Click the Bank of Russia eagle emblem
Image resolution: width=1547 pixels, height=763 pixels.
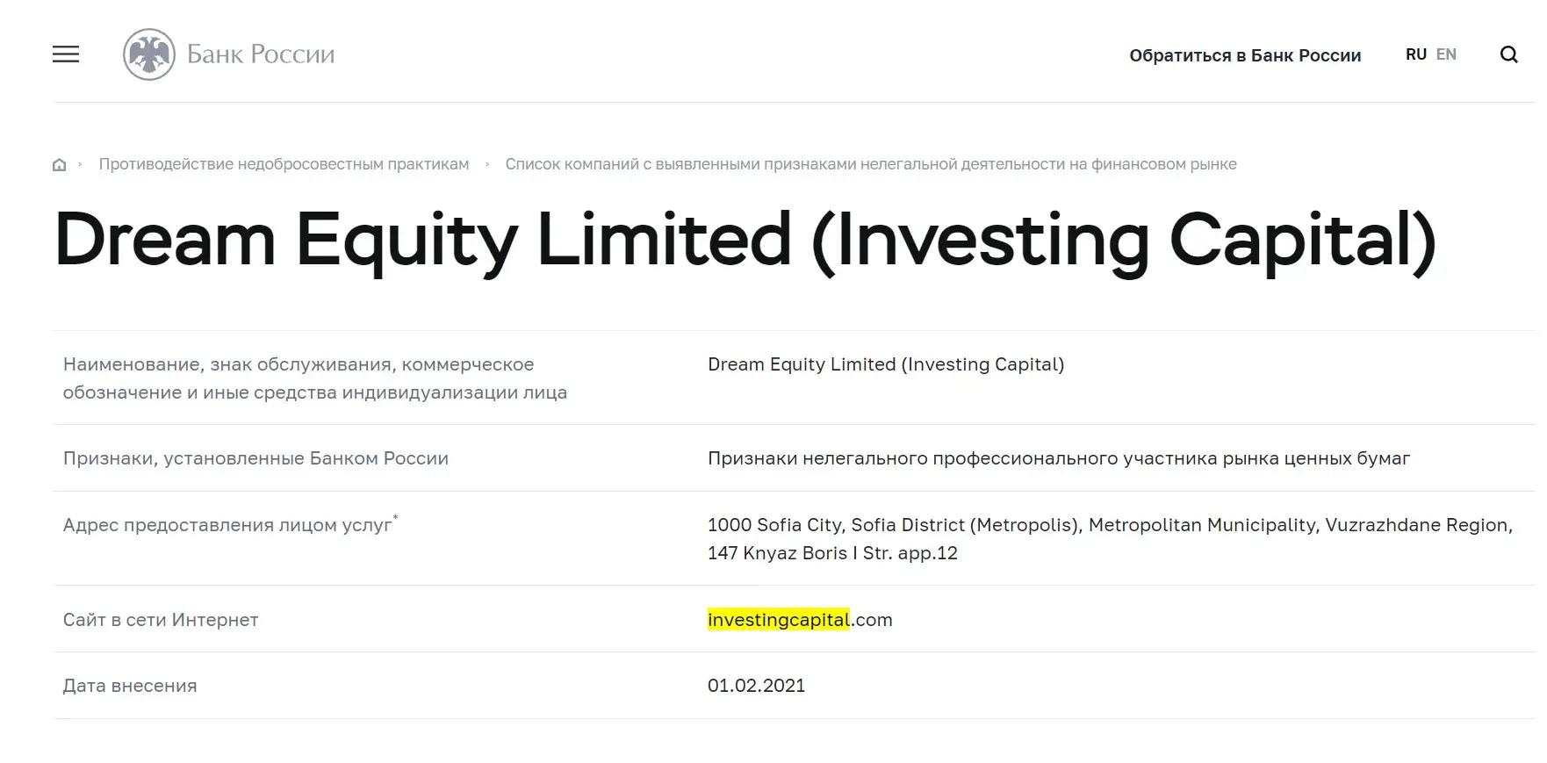pos(150,54)
